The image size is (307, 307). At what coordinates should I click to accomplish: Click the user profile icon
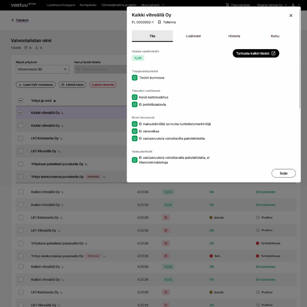(x=293, y=5)
